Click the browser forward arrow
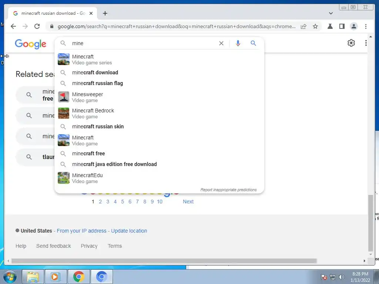Image resolution: width=379 pixels, height=284 pixels. click(25, 26)
